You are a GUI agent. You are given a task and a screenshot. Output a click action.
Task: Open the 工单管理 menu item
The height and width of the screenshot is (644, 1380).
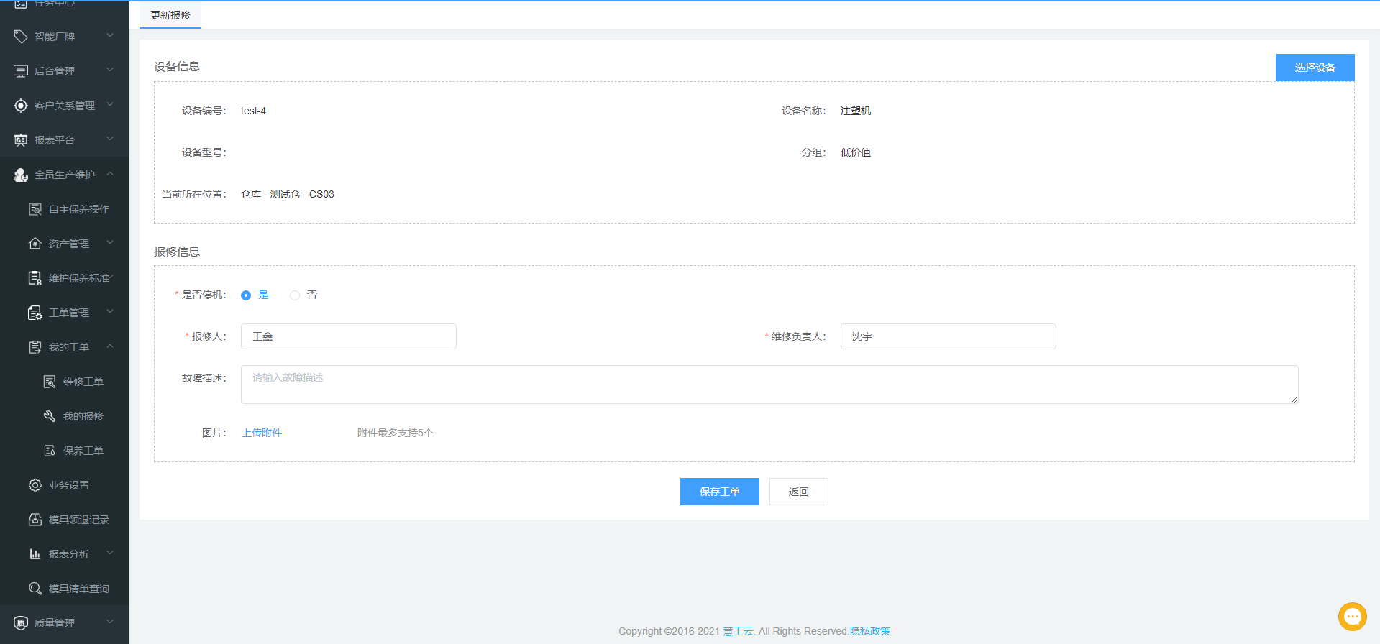click(69, 313)
